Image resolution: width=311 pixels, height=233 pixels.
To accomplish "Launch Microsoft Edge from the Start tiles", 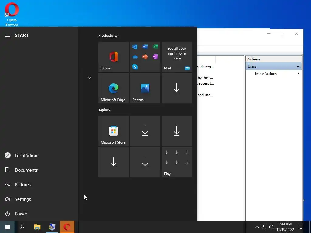I will (x=114, y=88).
